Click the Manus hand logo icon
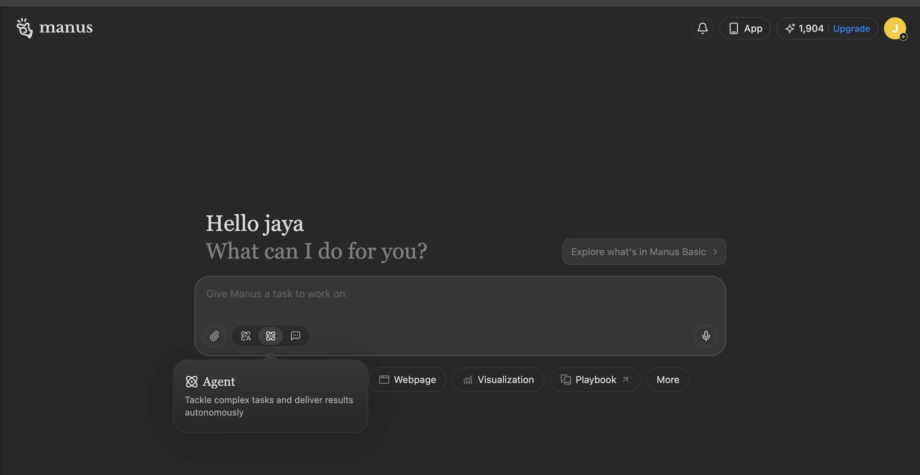 click(24, 28)
